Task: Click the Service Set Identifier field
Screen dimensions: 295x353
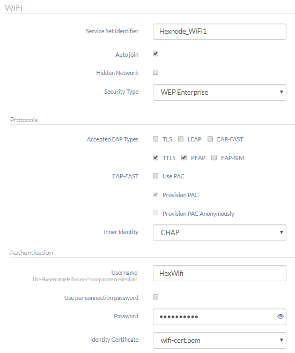Action: [219, 32]
